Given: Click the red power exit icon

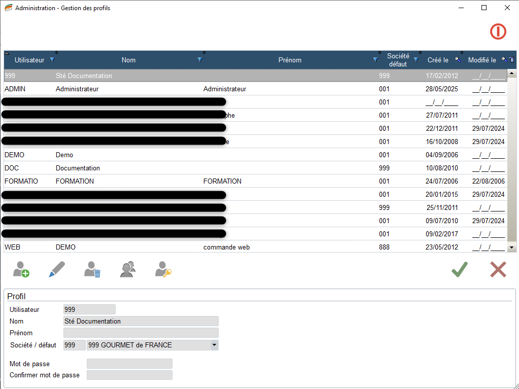Looking at the screenshot, I should click(498, 32).
